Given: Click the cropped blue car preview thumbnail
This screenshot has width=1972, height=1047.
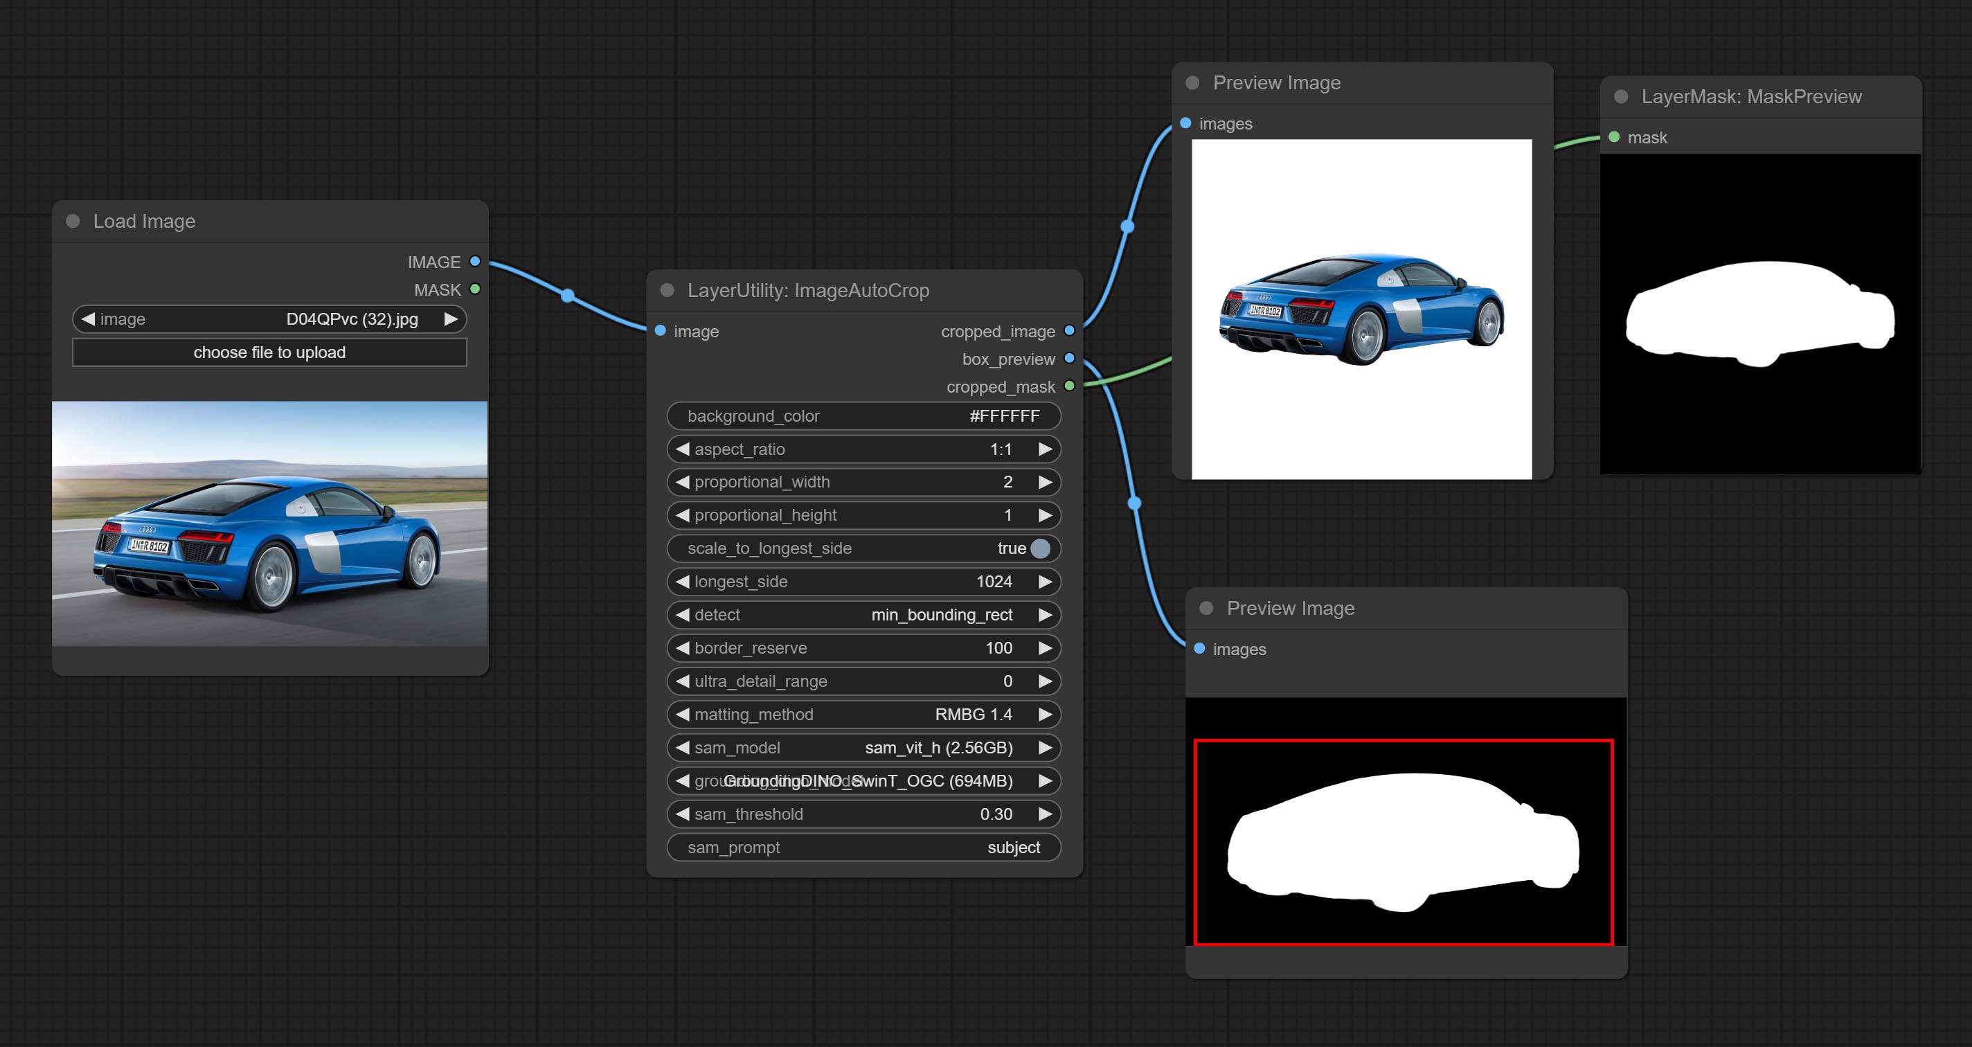Looking at the screenshot, I should (x=1361, y=310).
